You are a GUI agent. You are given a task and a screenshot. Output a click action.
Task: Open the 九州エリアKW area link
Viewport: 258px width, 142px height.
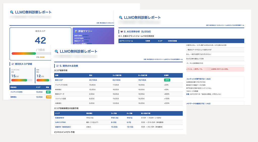pos(60,122)
